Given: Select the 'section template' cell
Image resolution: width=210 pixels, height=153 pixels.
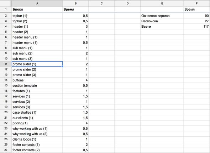Looking at the screenshot, I should click(x=37, y=86).
